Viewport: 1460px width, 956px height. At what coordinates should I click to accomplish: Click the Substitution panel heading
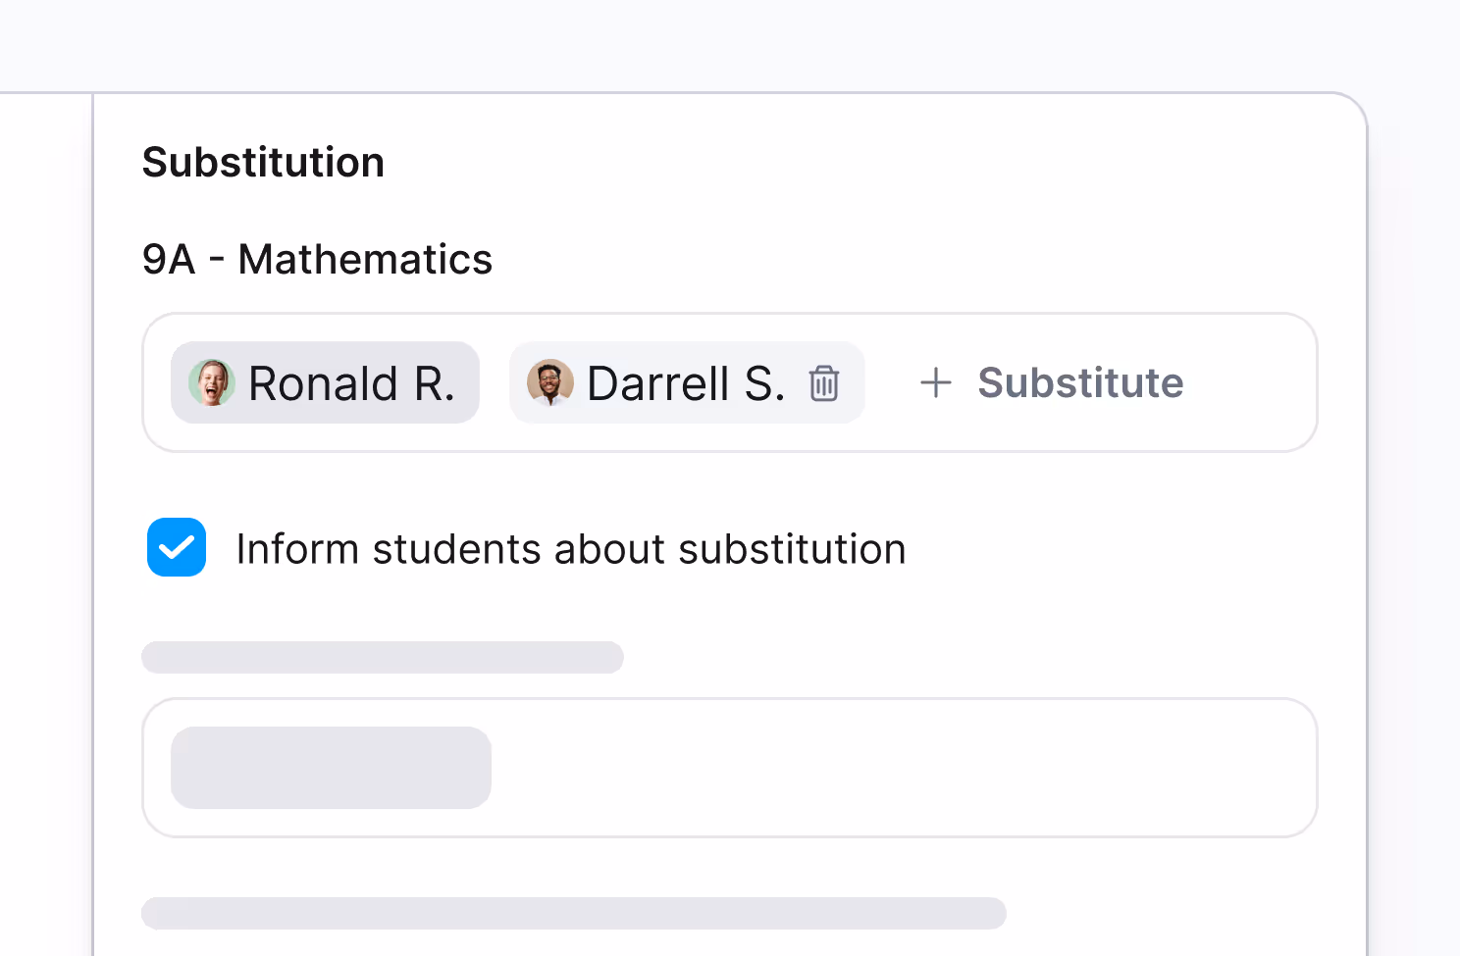[x=263, y=163]
